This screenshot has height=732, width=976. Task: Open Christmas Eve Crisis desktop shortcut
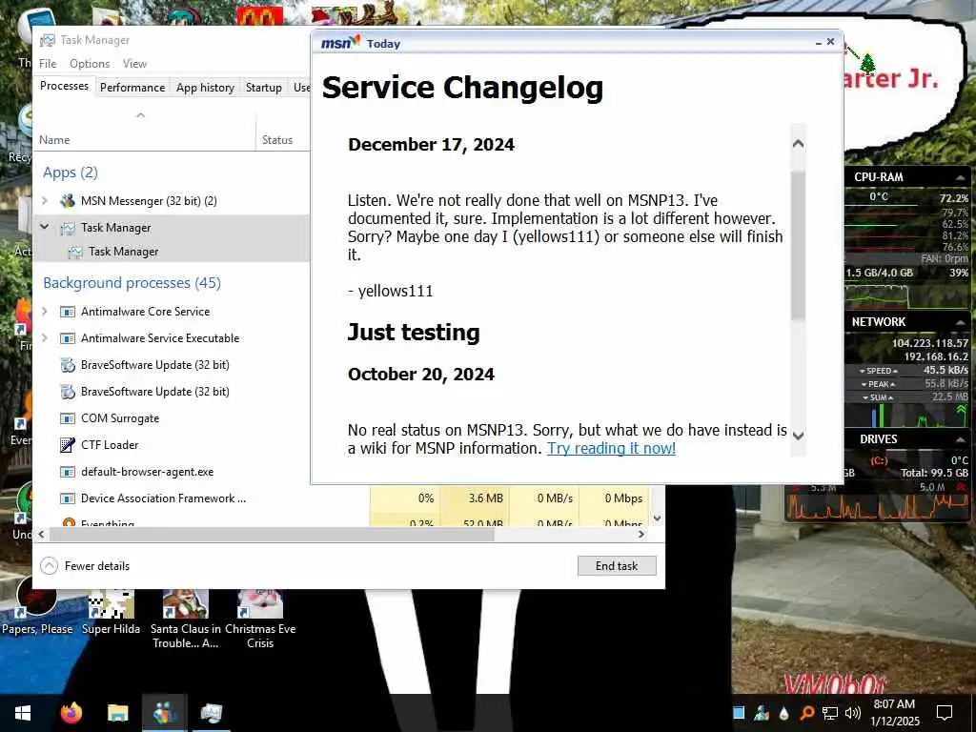[x=260, y=620]
